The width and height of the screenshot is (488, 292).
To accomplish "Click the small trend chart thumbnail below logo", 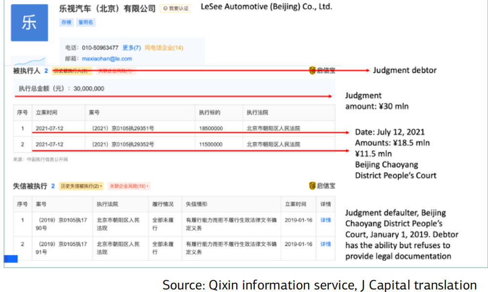I will tap(28, 61).
